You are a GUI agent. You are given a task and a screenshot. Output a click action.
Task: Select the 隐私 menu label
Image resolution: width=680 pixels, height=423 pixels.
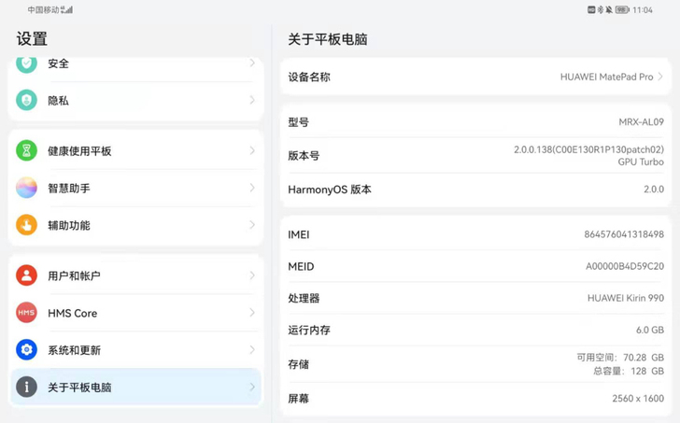tap(58, 101)
